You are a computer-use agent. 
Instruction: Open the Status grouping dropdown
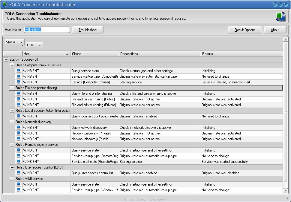pos(14,42)
